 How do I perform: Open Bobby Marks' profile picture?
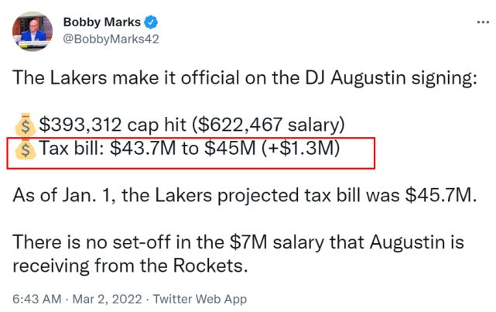pos(31,30)
